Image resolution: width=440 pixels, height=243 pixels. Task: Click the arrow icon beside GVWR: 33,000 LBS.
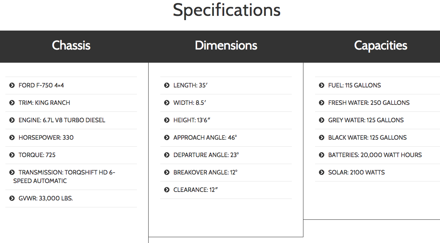tap(12, 199)
